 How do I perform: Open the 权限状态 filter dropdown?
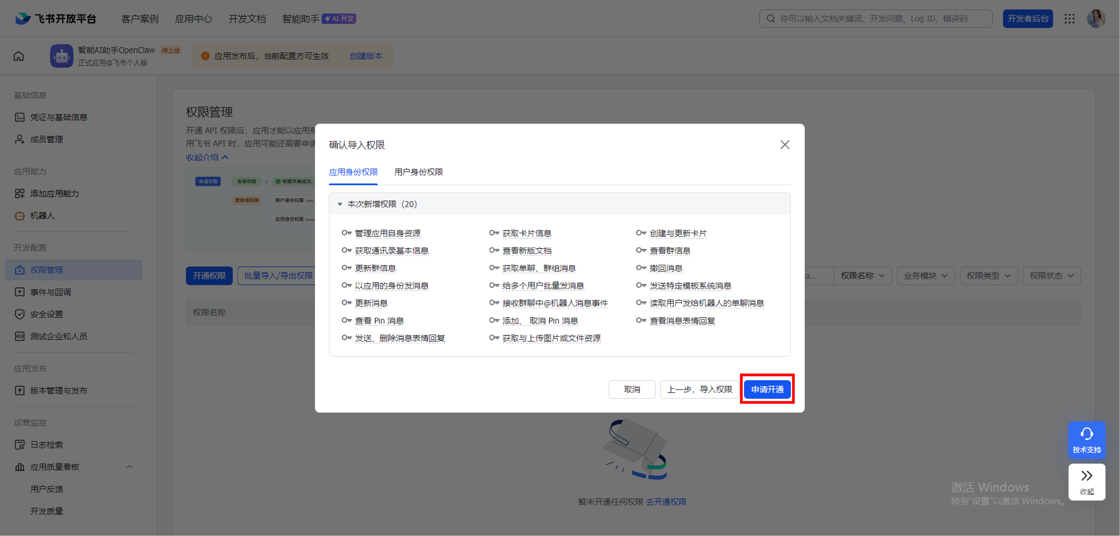tap(1052, 275)
